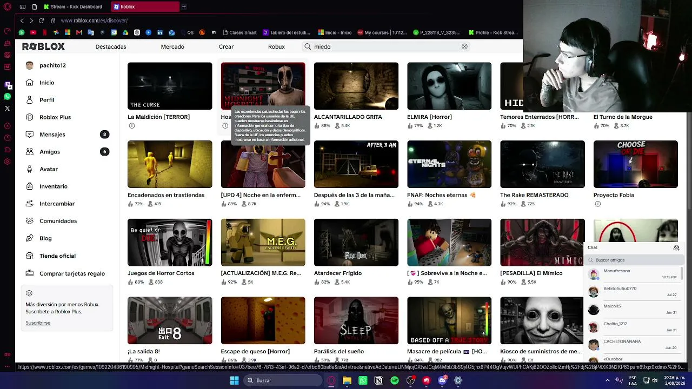Switch to Stream - Kick Dashboard tab
The image size is (692, 389).
click(73, 6)
